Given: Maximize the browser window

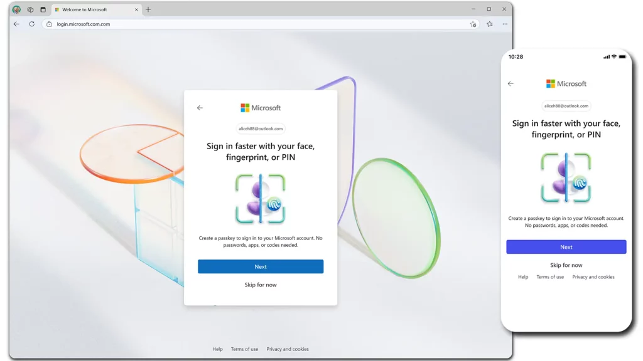Looking at the screenshot, I should click(489, 9).
